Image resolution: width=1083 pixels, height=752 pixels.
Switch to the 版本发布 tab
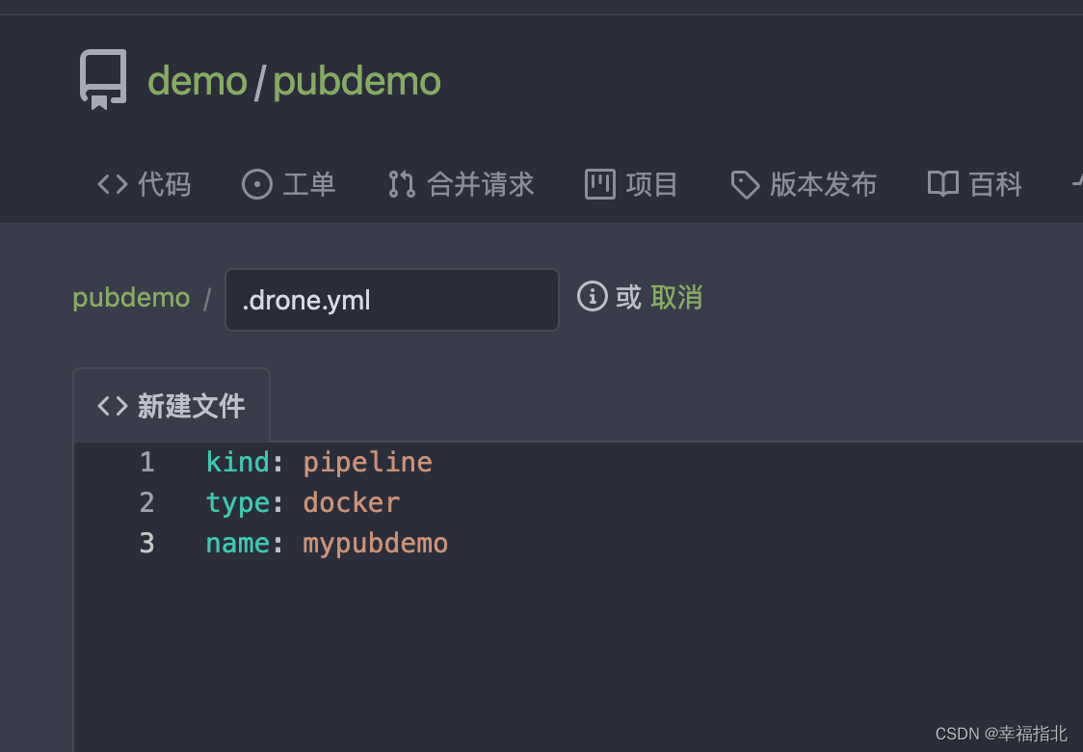coord(804,184)
